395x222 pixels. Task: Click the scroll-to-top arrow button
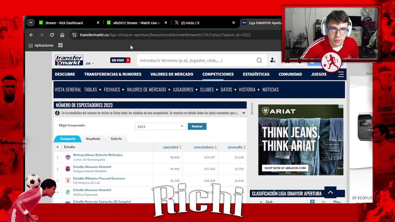(x=330, y=192)
